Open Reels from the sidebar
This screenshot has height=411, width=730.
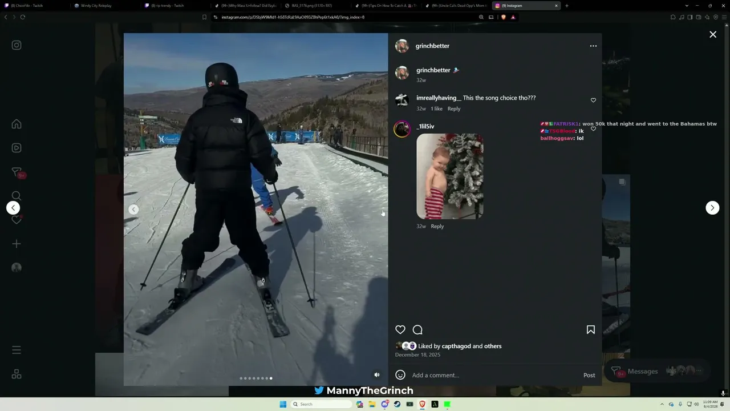[x=17, y=148]
